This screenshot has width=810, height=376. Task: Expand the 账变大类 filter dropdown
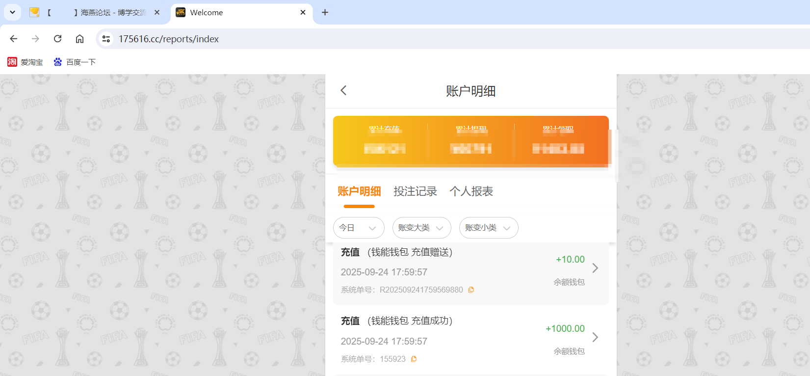(x=421, y=228)
